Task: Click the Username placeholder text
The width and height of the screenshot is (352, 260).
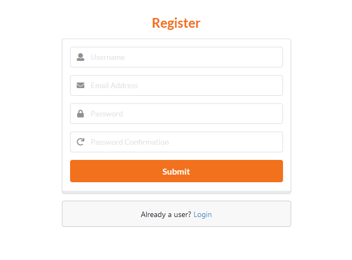Action: (x=108, y=57)
